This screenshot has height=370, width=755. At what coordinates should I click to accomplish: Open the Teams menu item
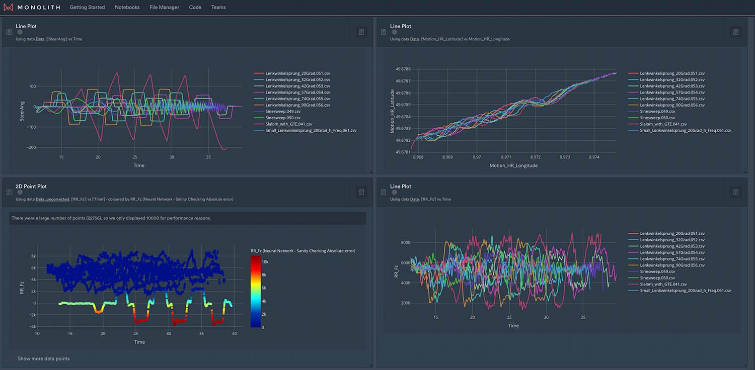[218, 8]
